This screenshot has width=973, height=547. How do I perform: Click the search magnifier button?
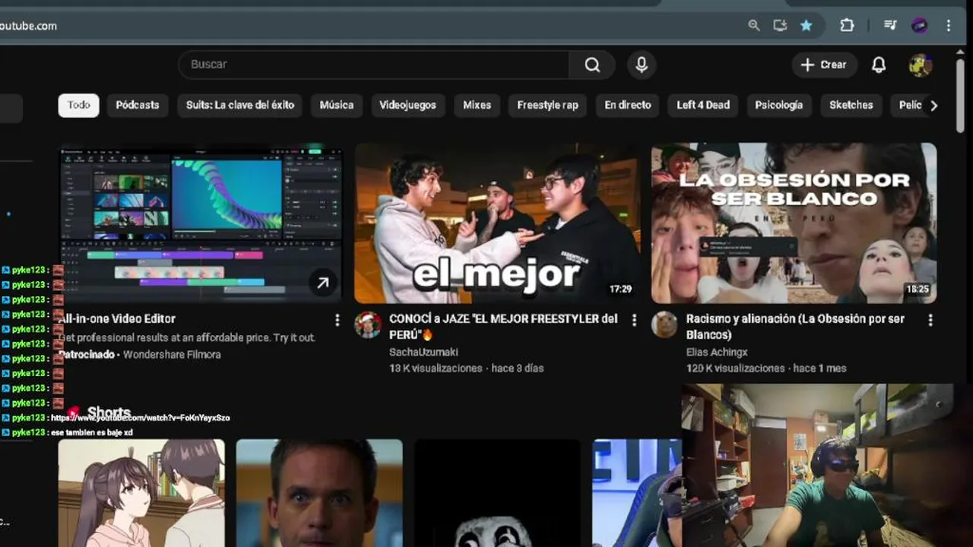tap(592, 65)
